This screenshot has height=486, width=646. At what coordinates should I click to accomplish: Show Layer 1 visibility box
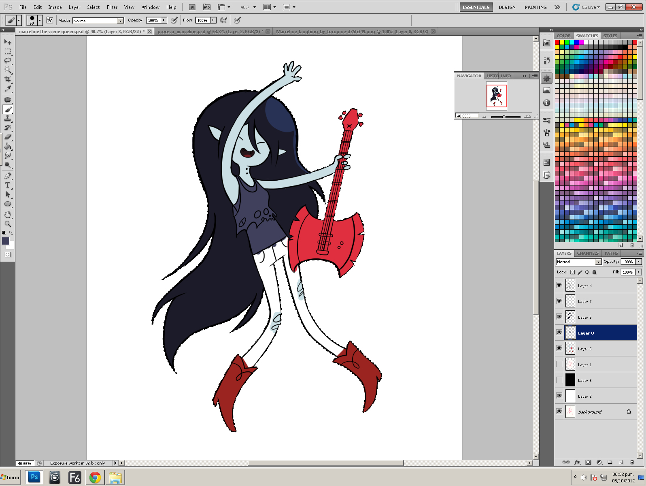tap(559, 364)
